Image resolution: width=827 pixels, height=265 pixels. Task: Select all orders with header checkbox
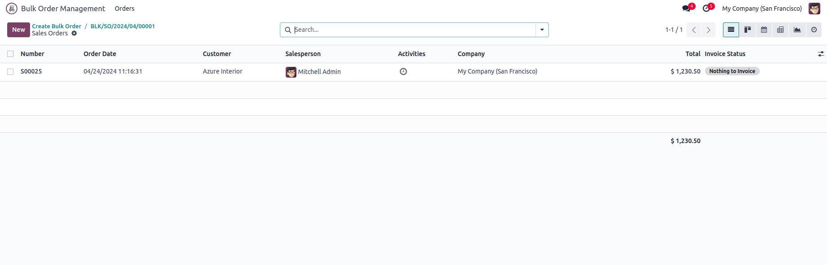(x=10, y=54)
